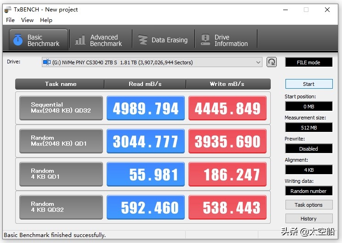Click the Advanced Benchmark bar chart icon
The image size is (342, 243).
coord(80,40)
